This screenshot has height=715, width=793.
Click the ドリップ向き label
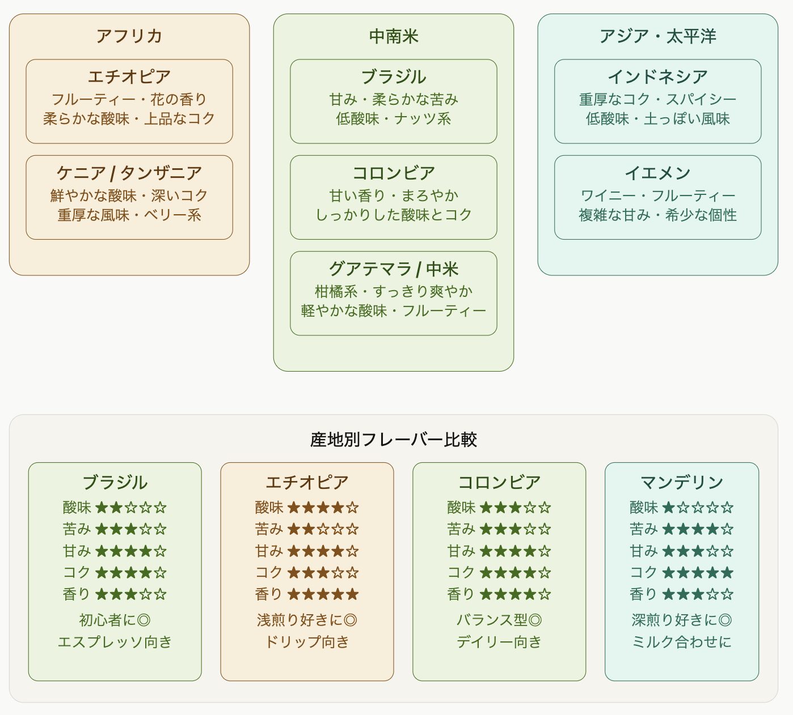tap(307, 642)
